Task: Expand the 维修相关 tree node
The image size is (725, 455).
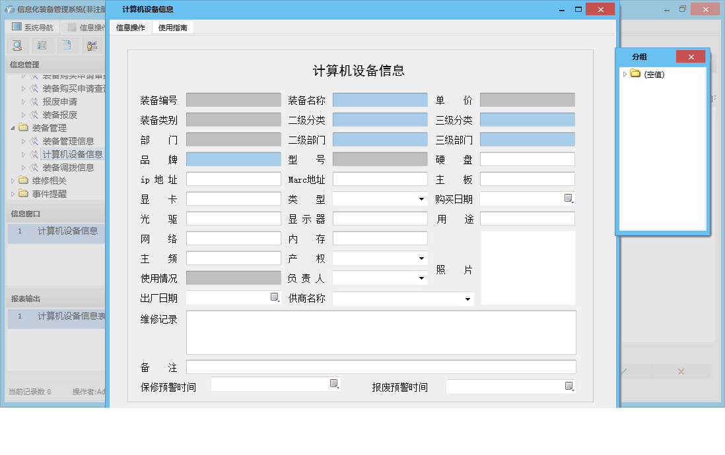Action: 12,180
